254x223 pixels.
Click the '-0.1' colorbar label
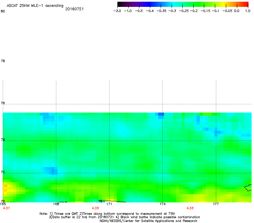[x=216, y=11]
